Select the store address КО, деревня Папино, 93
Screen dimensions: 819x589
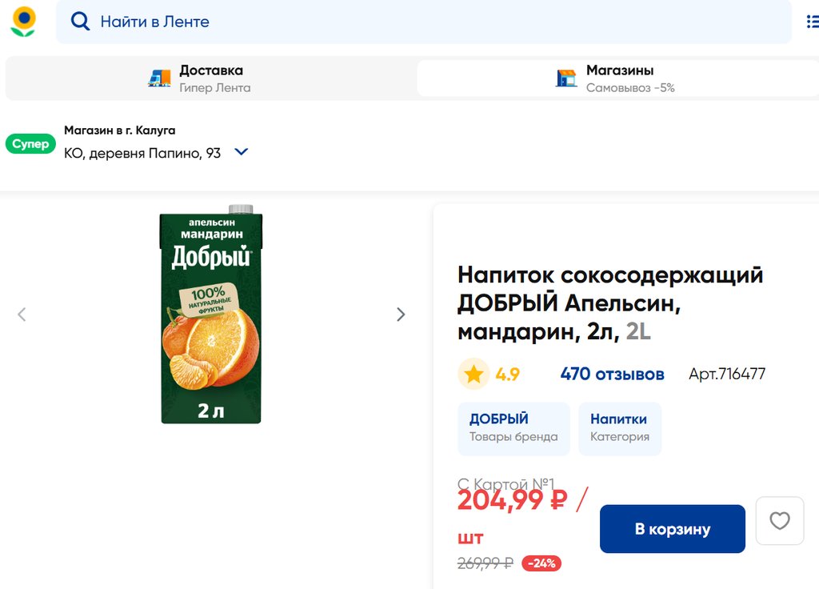tap(142, 153)
